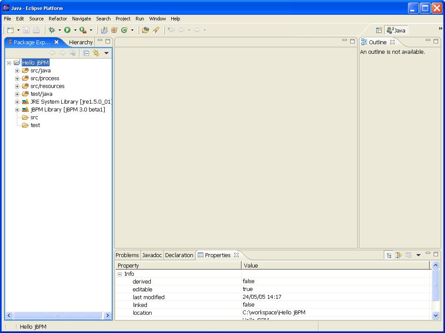The height and width of the screenshot is (333, 445).
Task: Collapse the Hello jBPM project node
Action: [x=9, y=63]
